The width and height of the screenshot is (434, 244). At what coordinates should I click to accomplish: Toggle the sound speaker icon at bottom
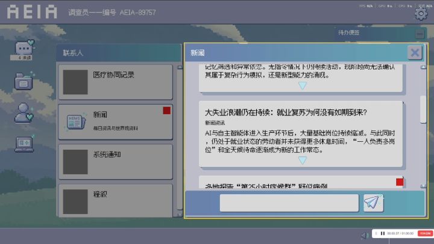tap(365, 235)
